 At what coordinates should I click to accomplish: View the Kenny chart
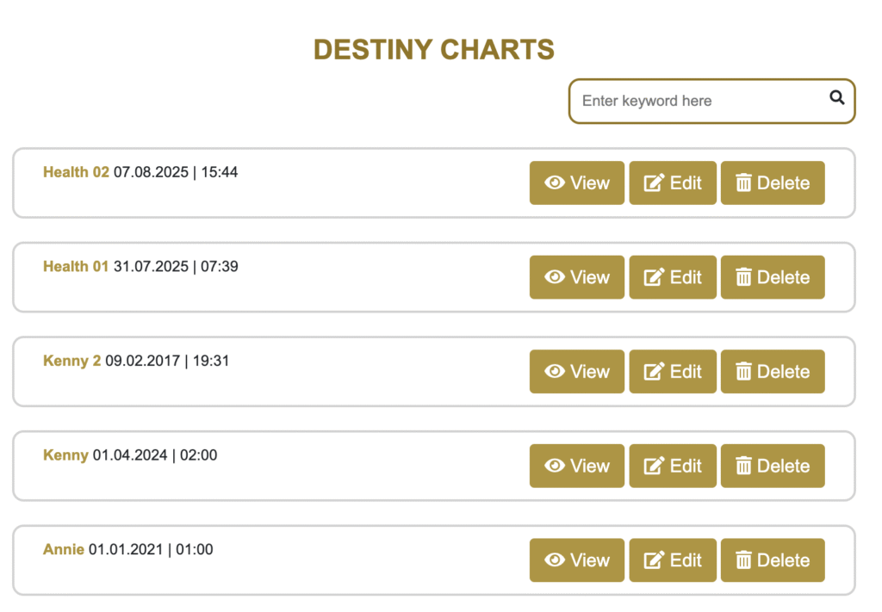point(576,466)
